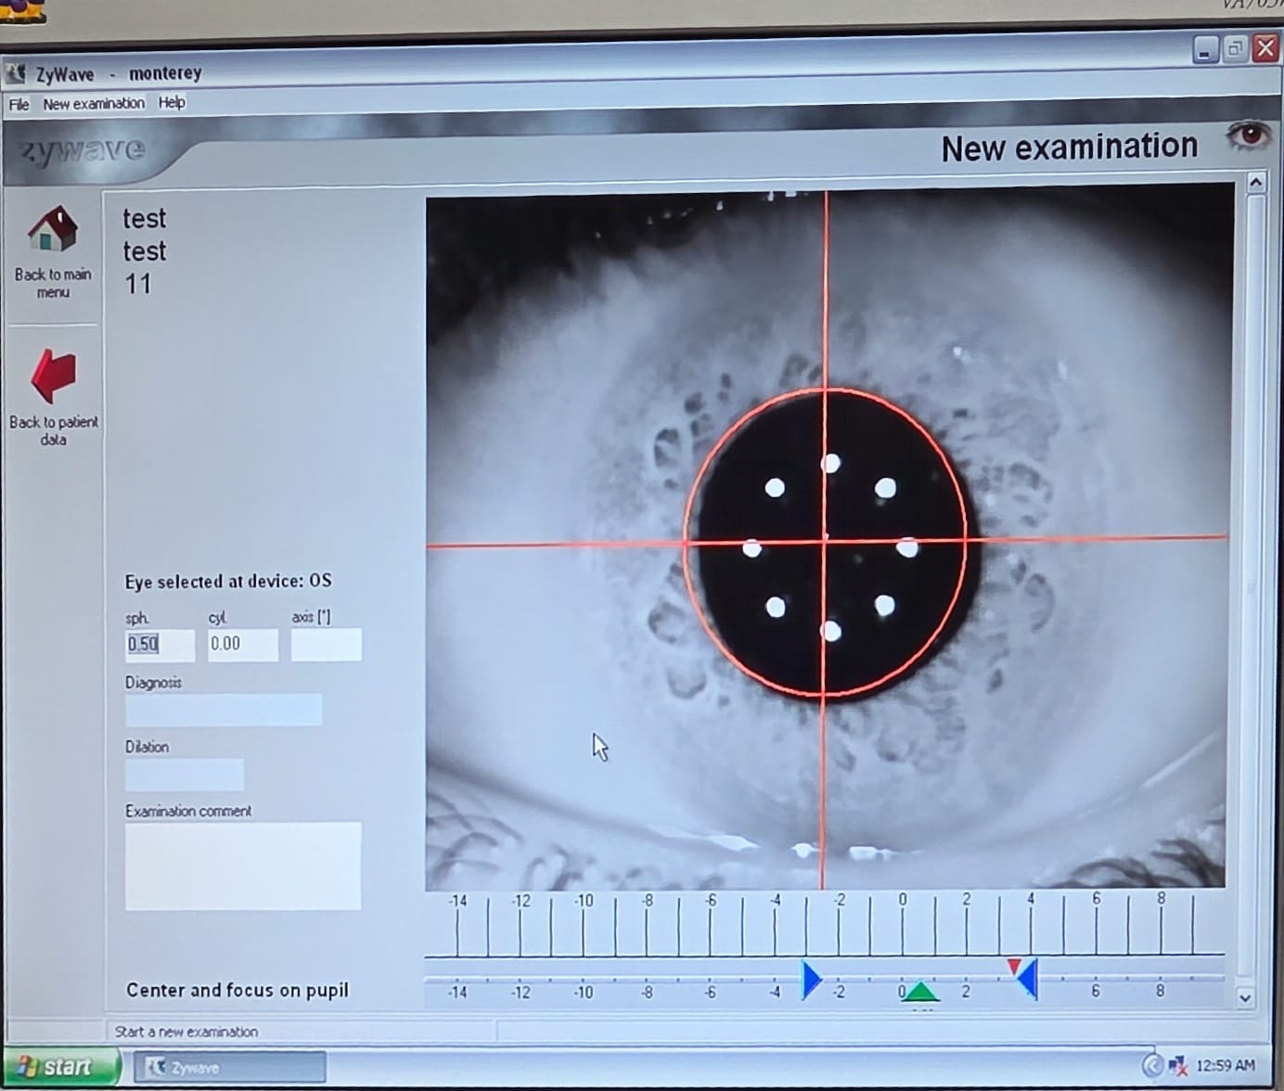The width and height of the screenshot is (1284, 1091).
Task: Open the File menu
Action: [19, 104]
